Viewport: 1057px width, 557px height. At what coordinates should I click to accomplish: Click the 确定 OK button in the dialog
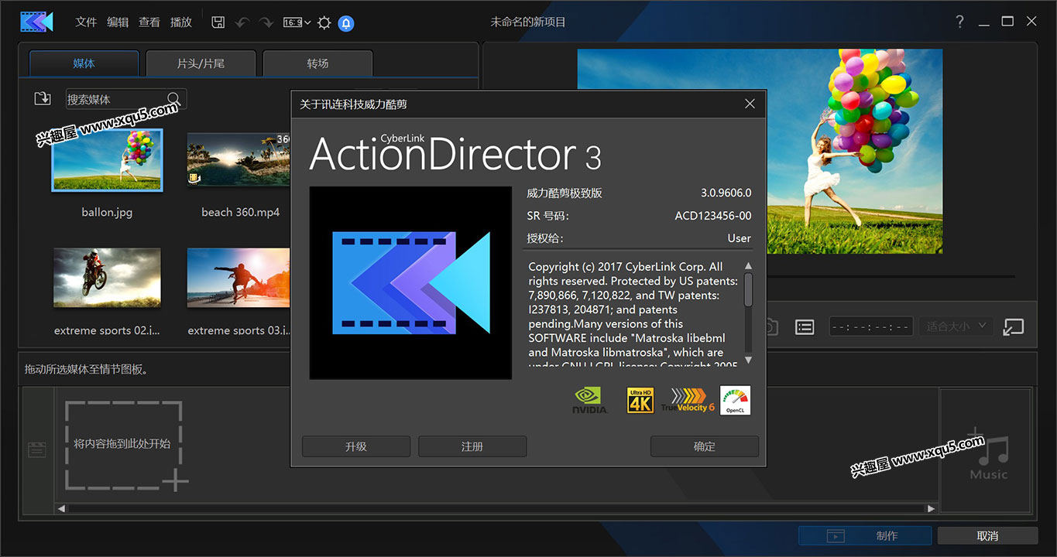(705, 446)
